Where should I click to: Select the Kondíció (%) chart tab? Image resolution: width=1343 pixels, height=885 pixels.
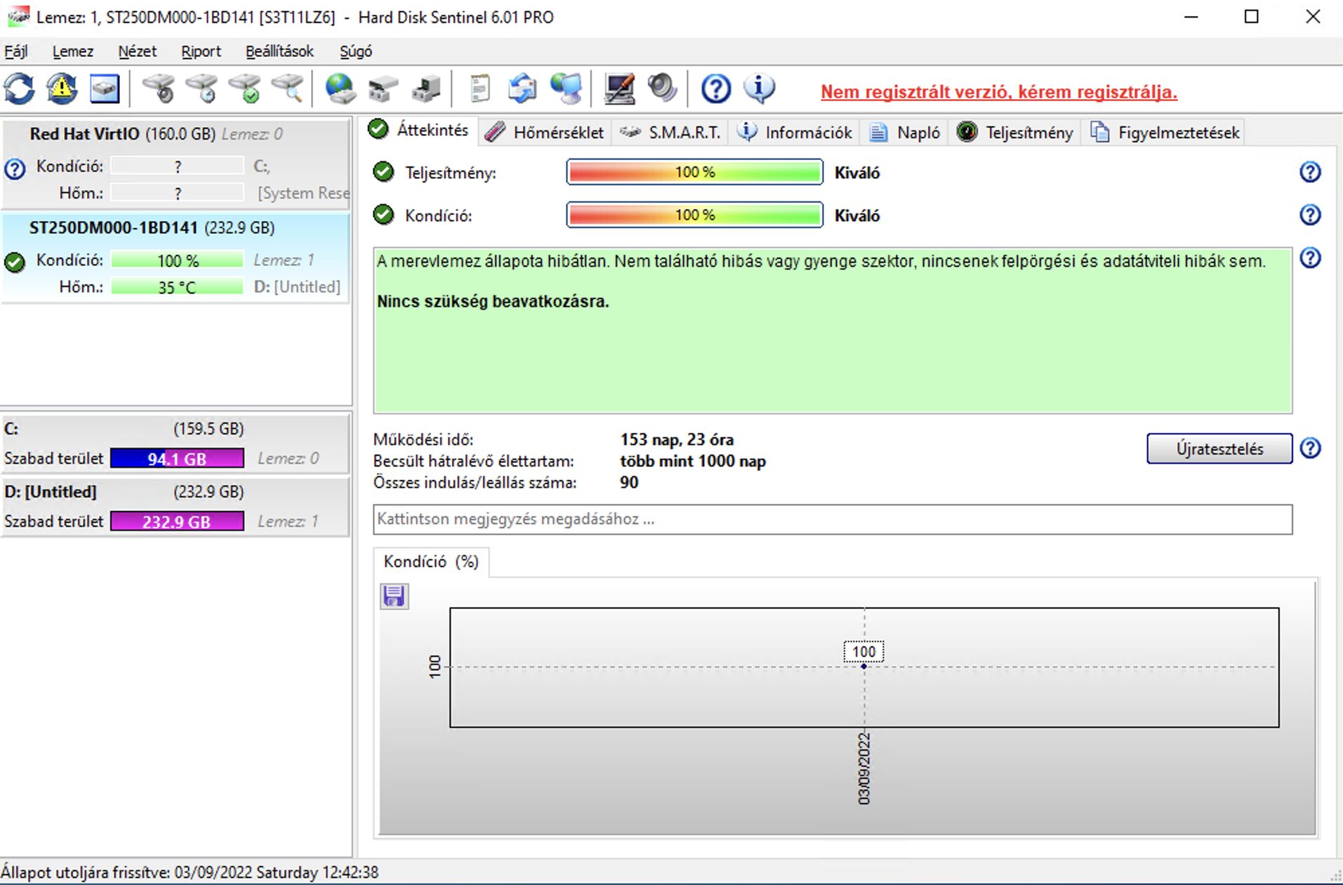[x=431, y=562]
